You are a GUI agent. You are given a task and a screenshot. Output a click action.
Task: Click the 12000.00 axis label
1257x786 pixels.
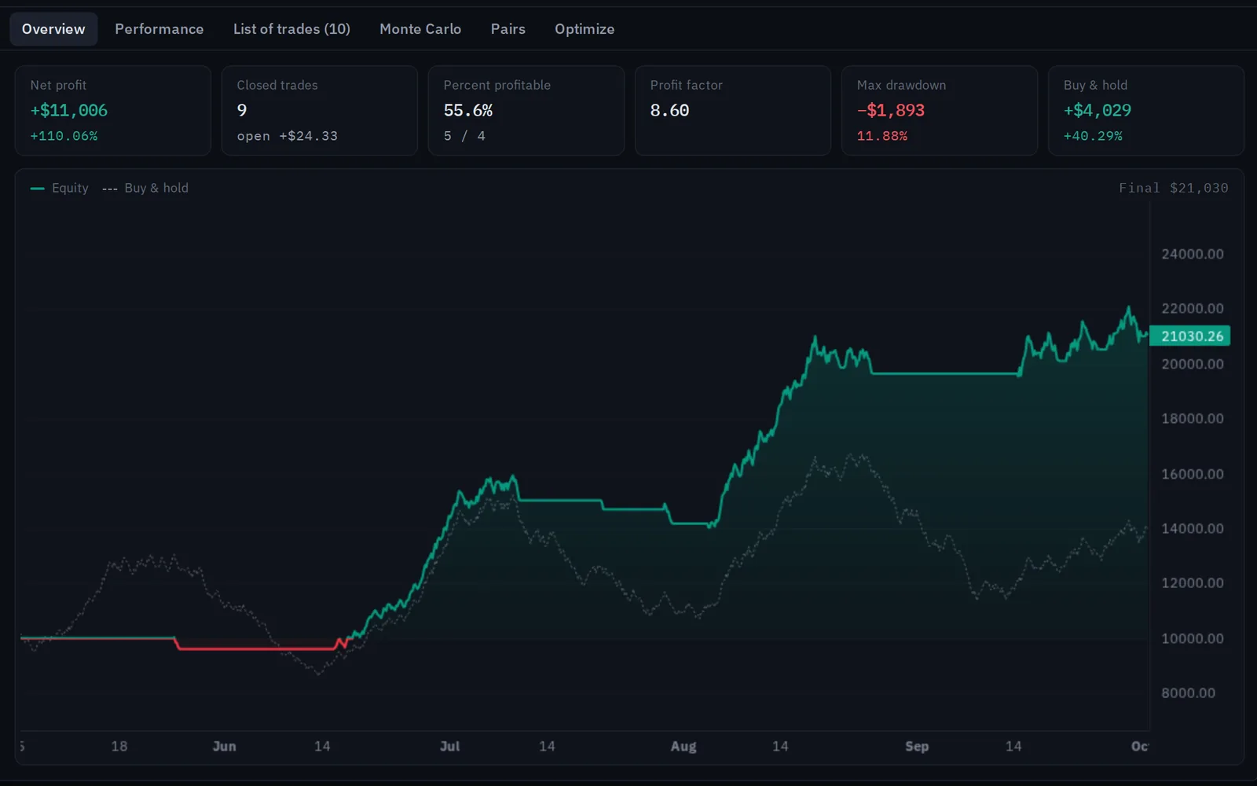click(1193, 582)
